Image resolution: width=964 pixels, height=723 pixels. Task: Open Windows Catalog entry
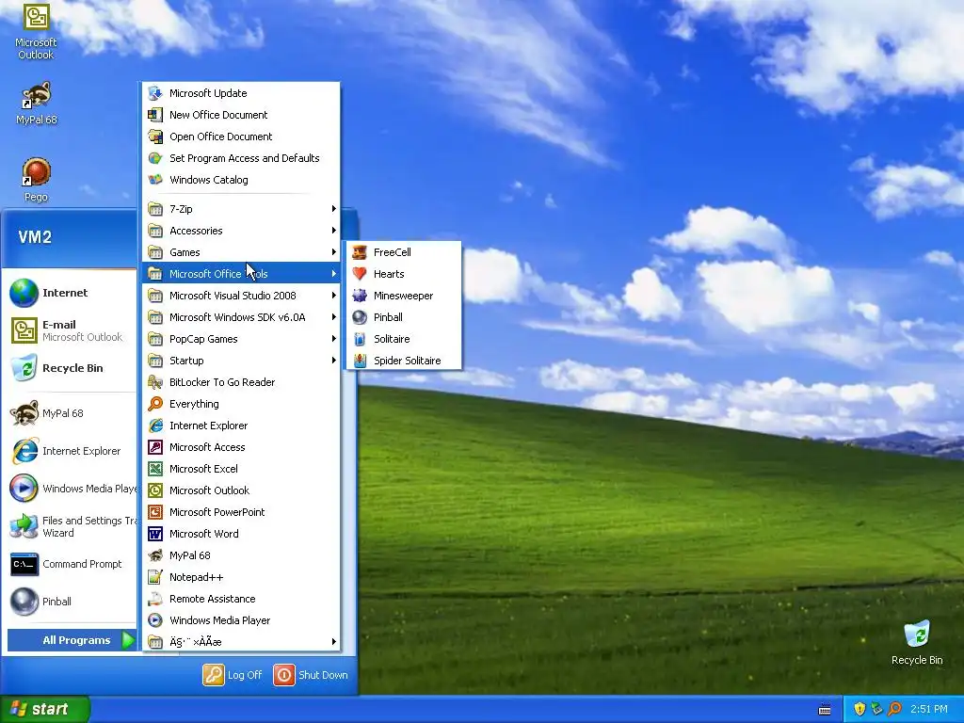click(241, 180)
